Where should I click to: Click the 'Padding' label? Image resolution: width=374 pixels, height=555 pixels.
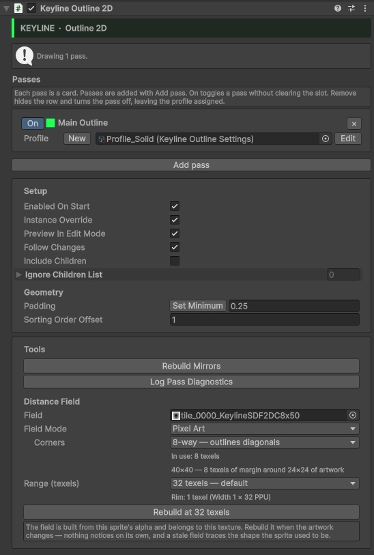[40, 306]
